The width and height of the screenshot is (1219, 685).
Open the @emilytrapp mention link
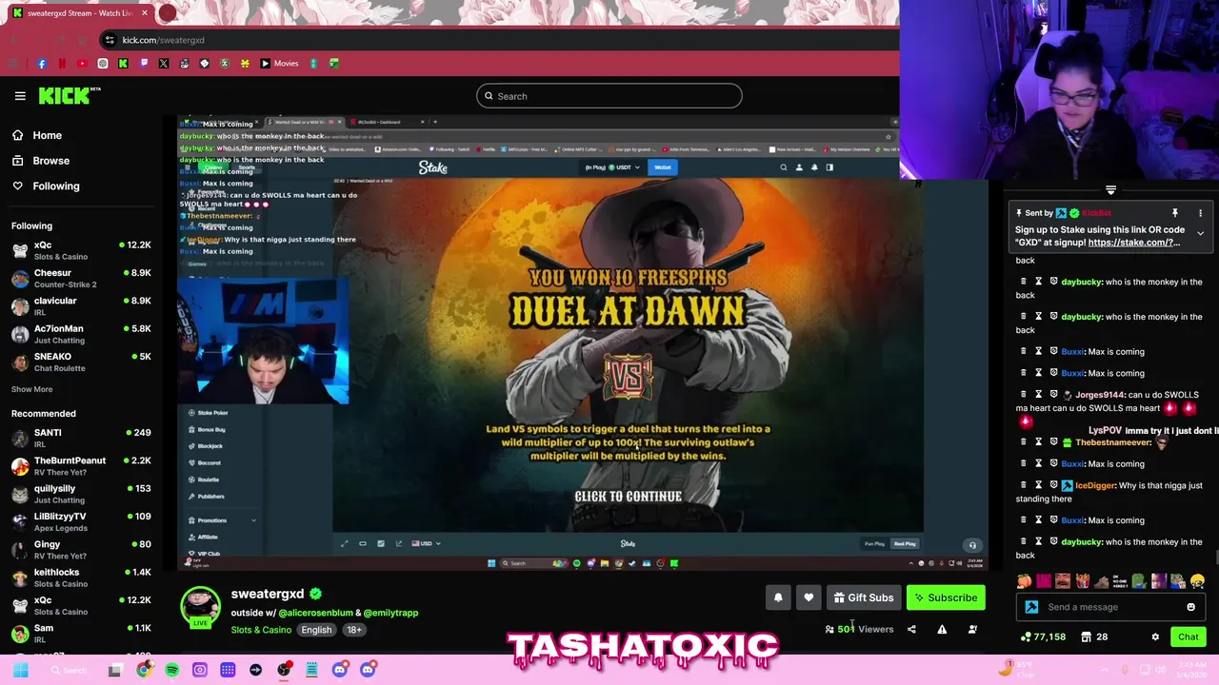tap(390, 613)
